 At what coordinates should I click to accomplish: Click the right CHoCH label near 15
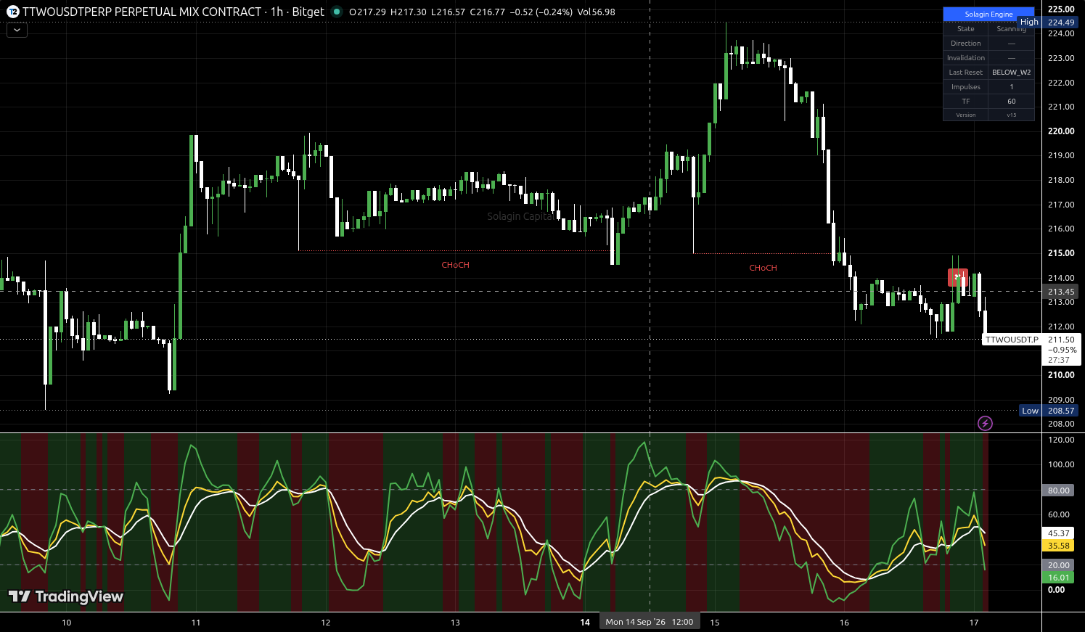point(763,268)
